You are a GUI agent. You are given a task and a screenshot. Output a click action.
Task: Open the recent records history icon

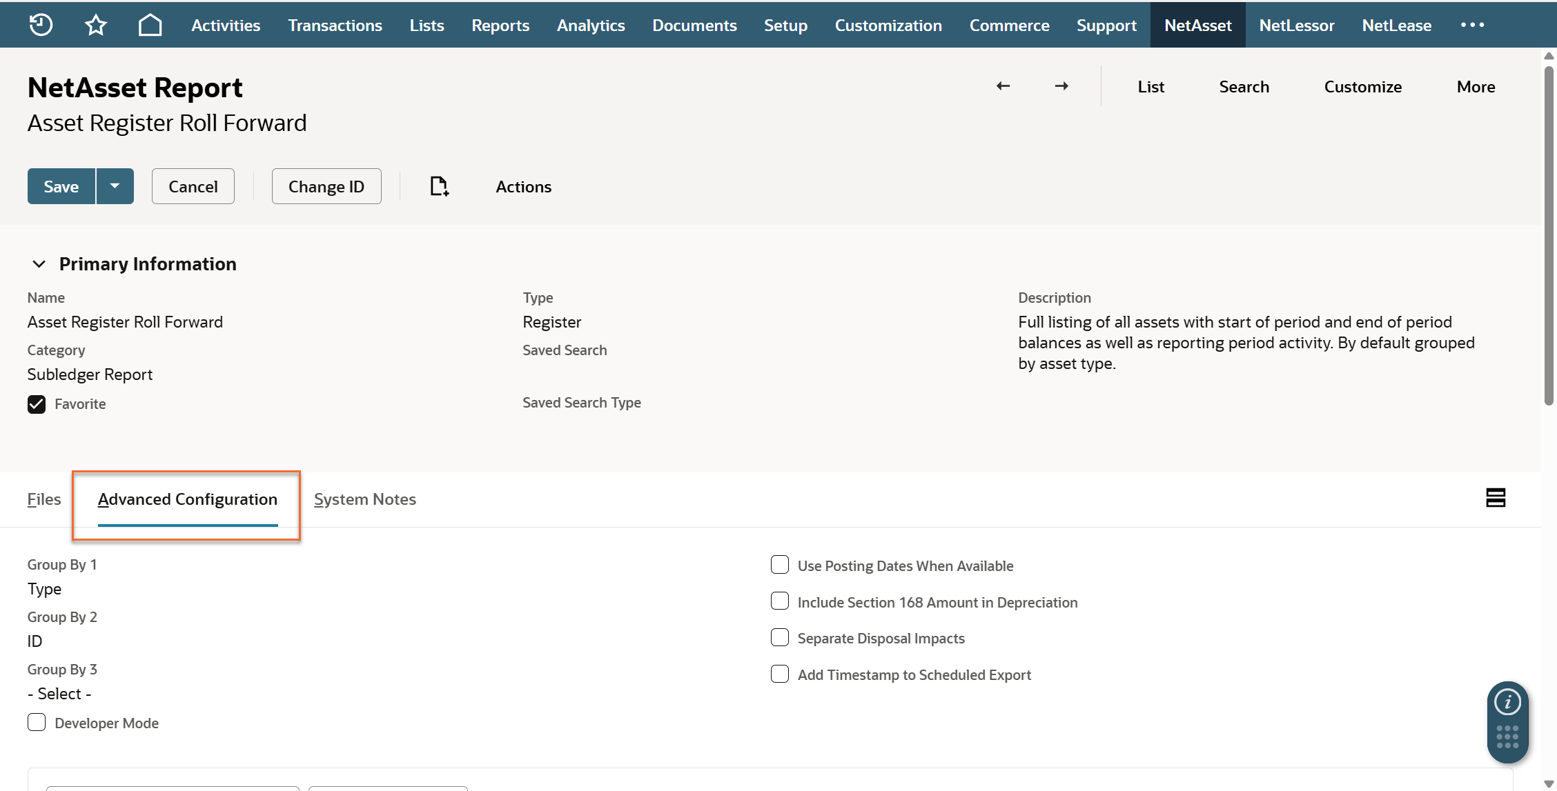[x=41, y=25]
